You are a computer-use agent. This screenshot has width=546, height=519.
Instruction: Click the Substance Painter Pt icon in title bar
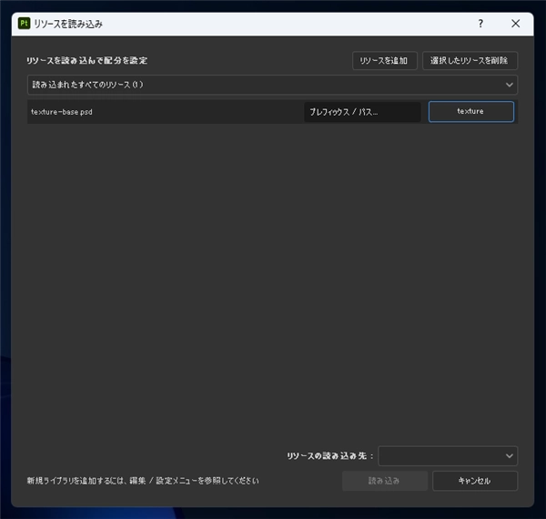point(24,24)
